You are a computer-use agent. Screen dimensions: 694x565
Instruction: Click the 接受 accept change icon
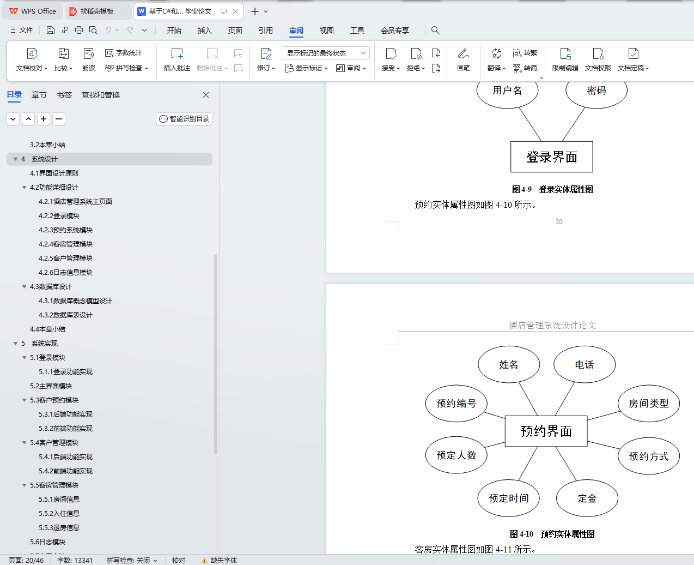point(391,53)
